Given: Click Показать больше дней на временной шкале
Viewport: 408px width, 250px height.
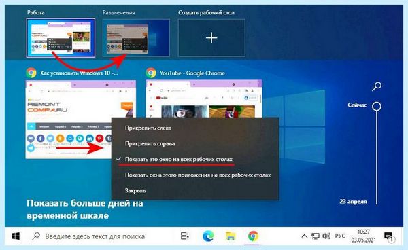Looking at the screenshot, I should [85, 209].
